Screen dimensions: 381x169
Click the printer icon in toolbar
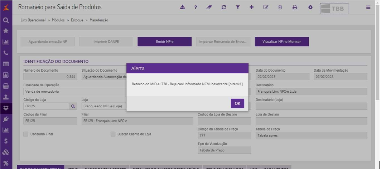(x=295, y=7)
